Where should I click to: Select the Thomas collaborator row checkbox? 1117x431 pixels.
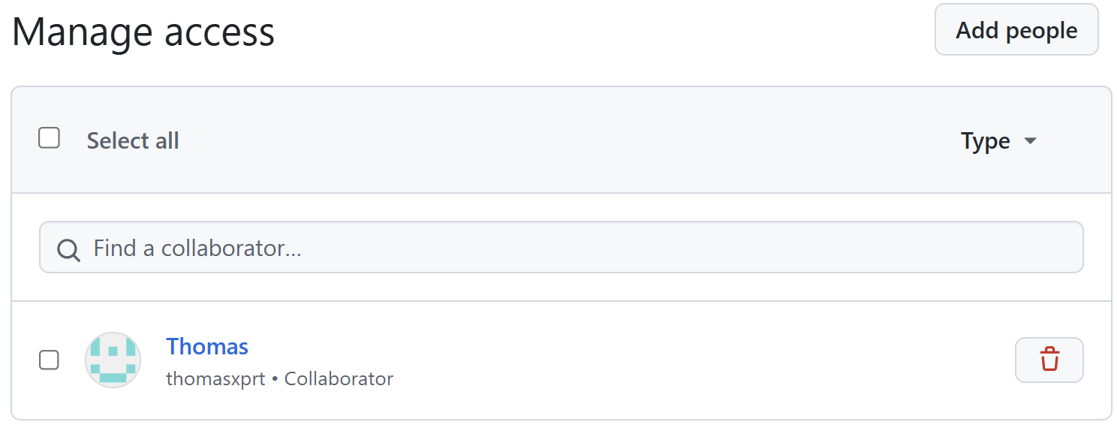(x=49, y=360)
